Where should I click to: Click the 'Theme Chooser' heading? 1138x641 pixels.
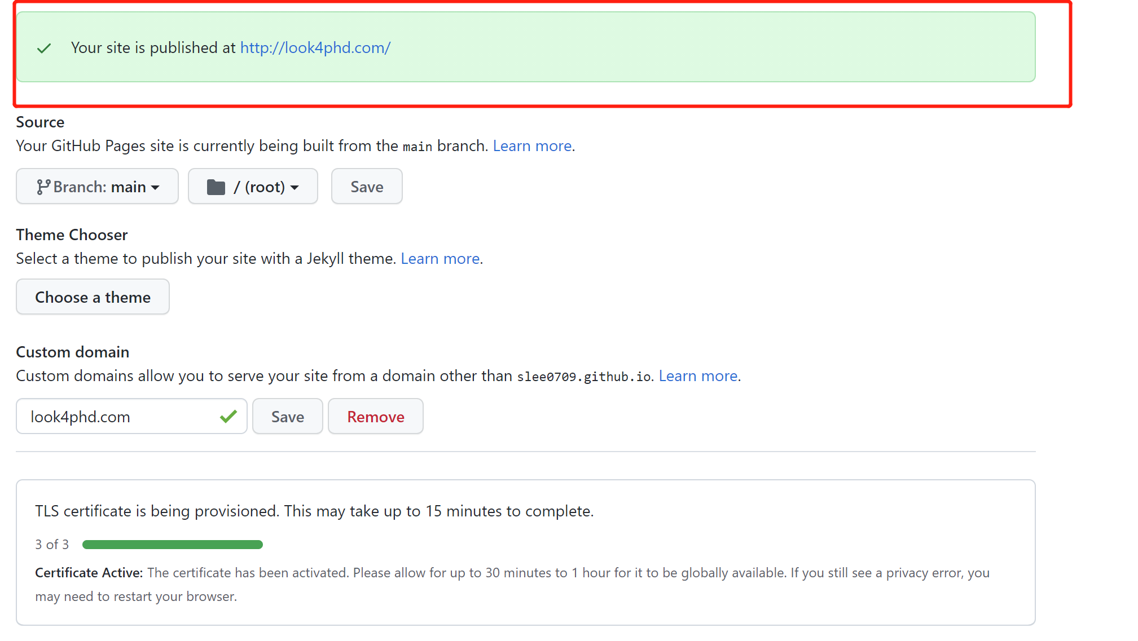[x=72, y=235]
